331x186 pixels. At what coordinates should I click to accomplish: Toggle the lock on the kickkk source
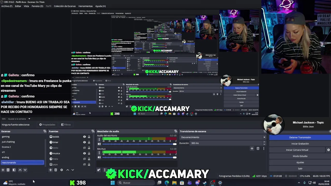click(89, 137)
